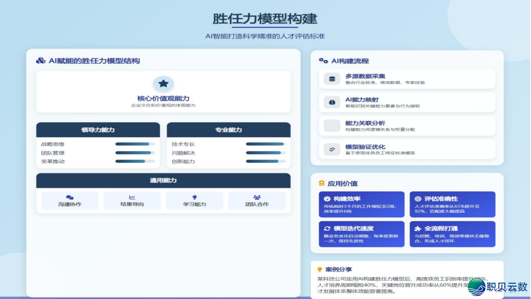Click the subtitle AI智能打造科学精准的人才评估标准

[x=265, y=36]
